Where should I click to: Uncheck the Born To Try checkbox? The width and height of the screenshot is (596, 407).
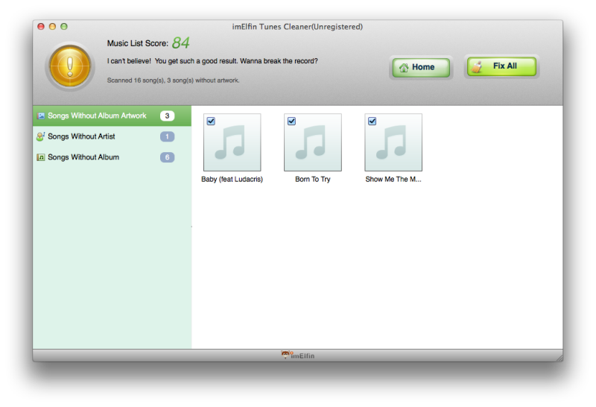291,121
